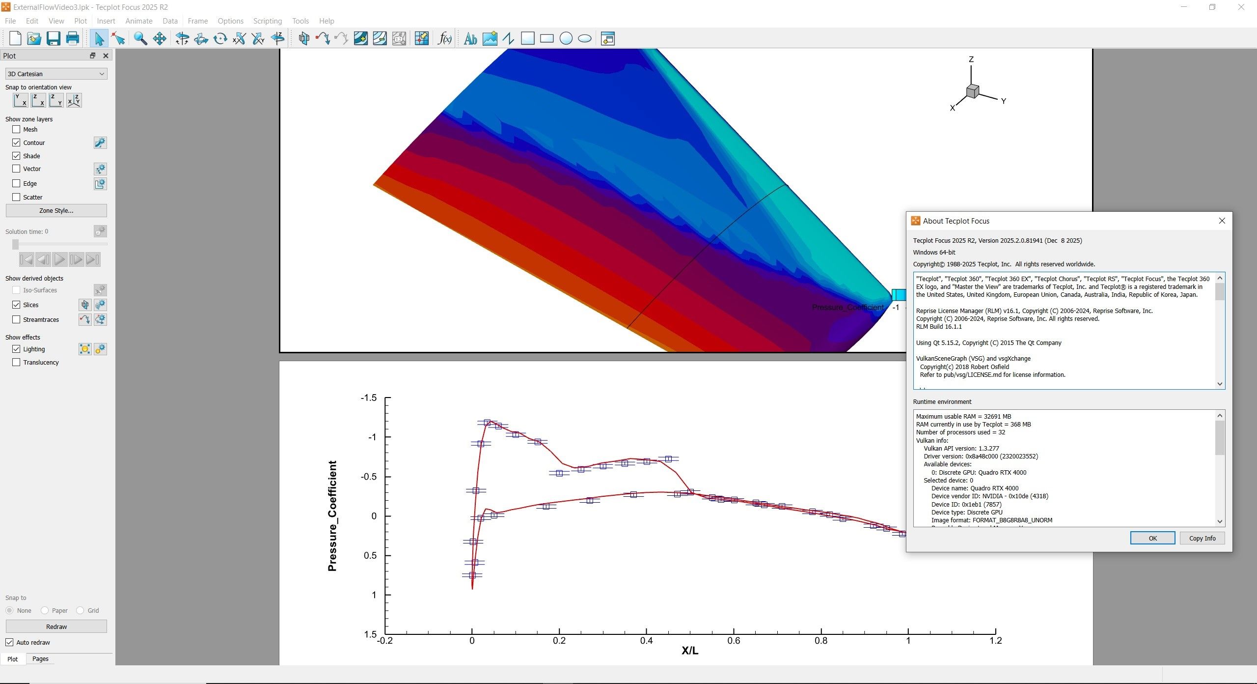Open the function f(x) data alter tool
Screen dimensions: 1257x684
(444, 38)
